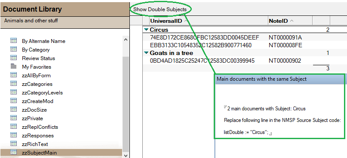
Task: Open the My Favorites folder
Action: point(37,67)
